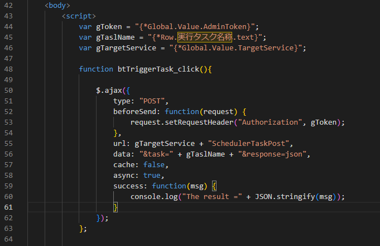Click the "Authorization" string
Image resolution: width=380 pixels, height=246 pixels.
point(270,122)
